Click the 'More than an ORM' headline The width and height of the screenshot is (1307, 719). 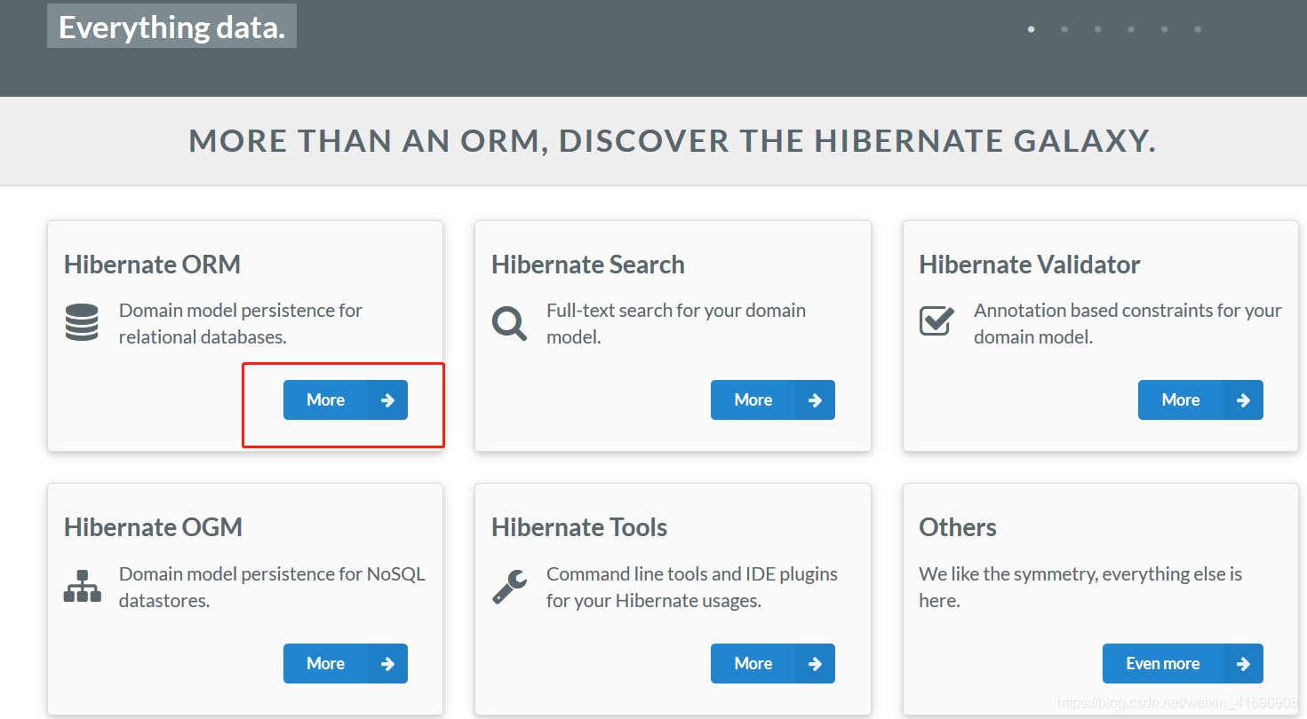673,141
